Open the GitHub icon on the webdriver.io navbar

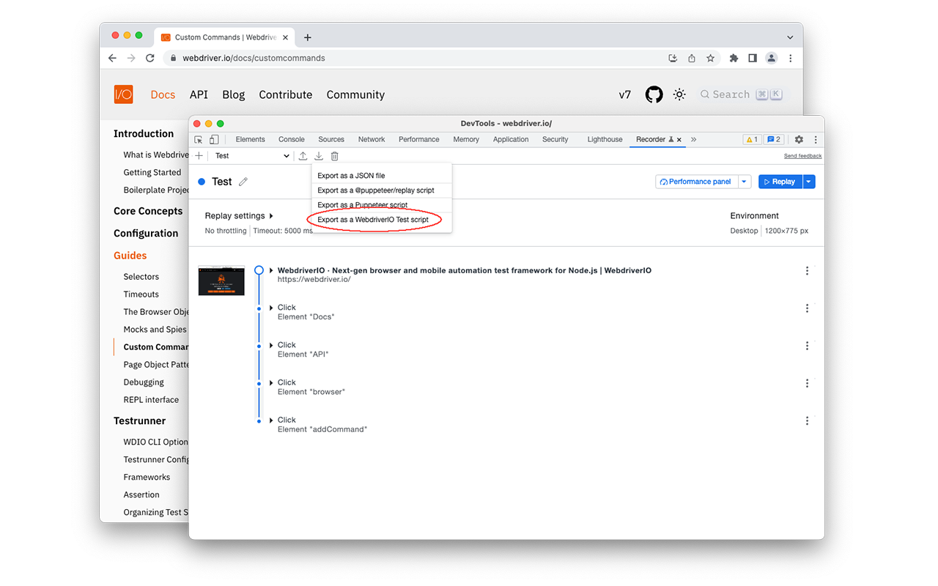tap(654, 94)
